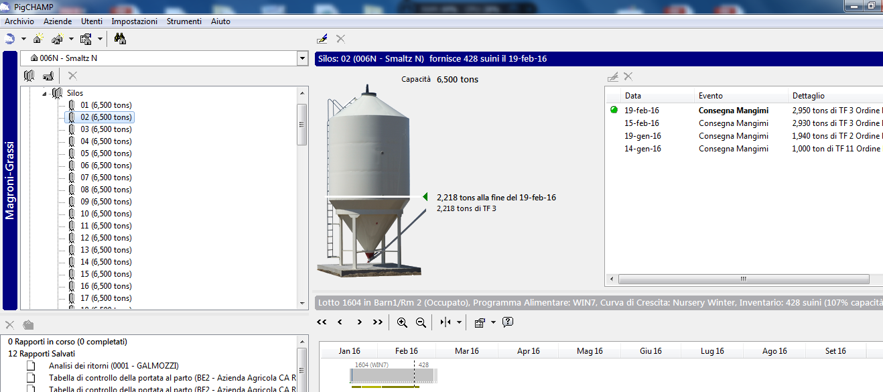Click the edit silo pencil icon
883x392 pixels.
click(x=322, y=39)
